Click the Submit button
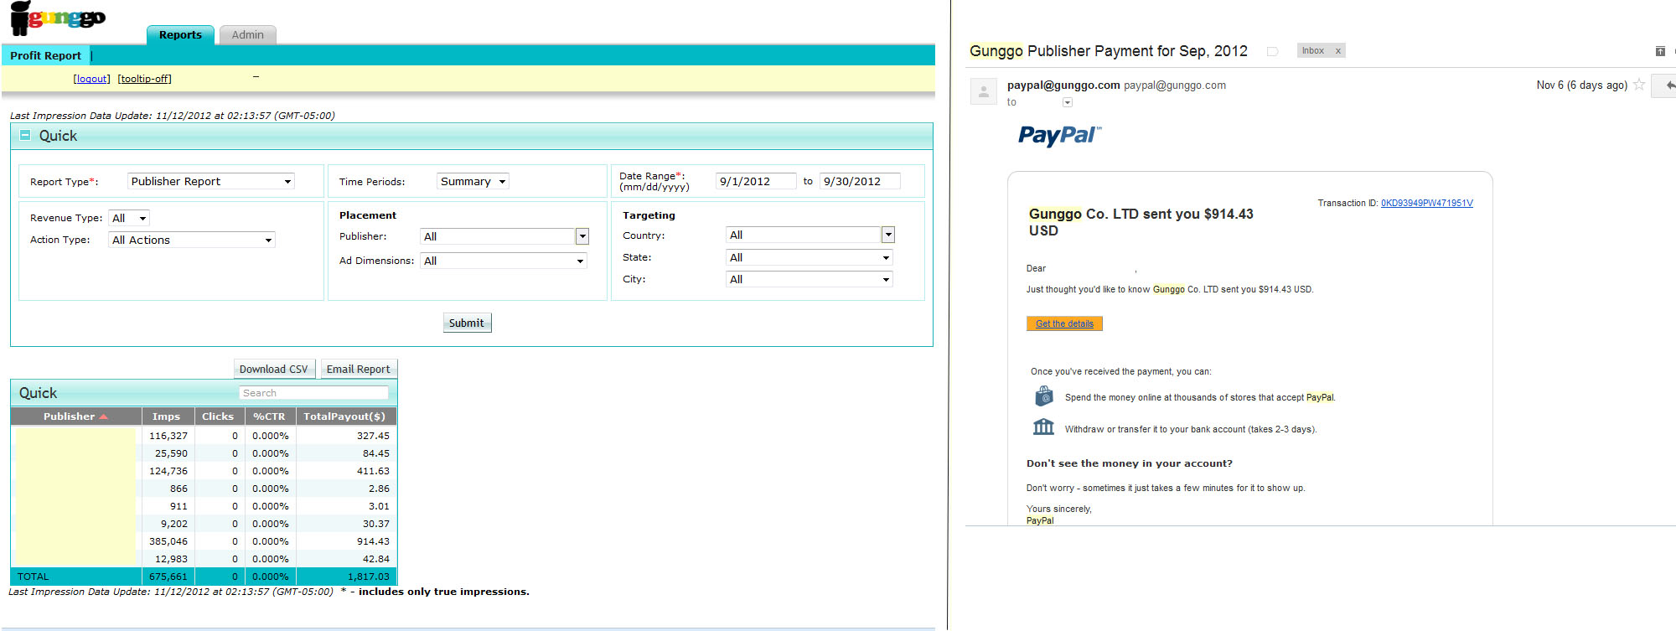The height and width of the screenshot is (631, 1676). pyautogui.click(x=467, y=323)
